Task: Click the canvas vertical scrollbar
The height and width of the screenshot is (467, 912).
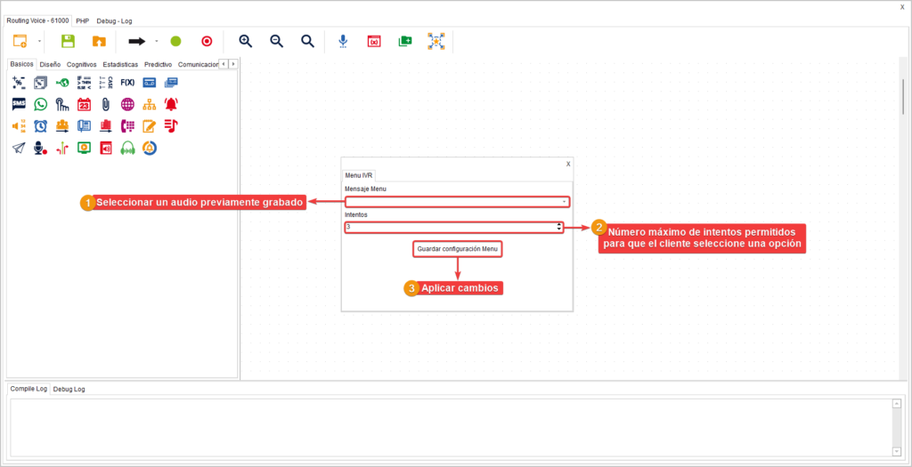Action: tap(903, 96)
